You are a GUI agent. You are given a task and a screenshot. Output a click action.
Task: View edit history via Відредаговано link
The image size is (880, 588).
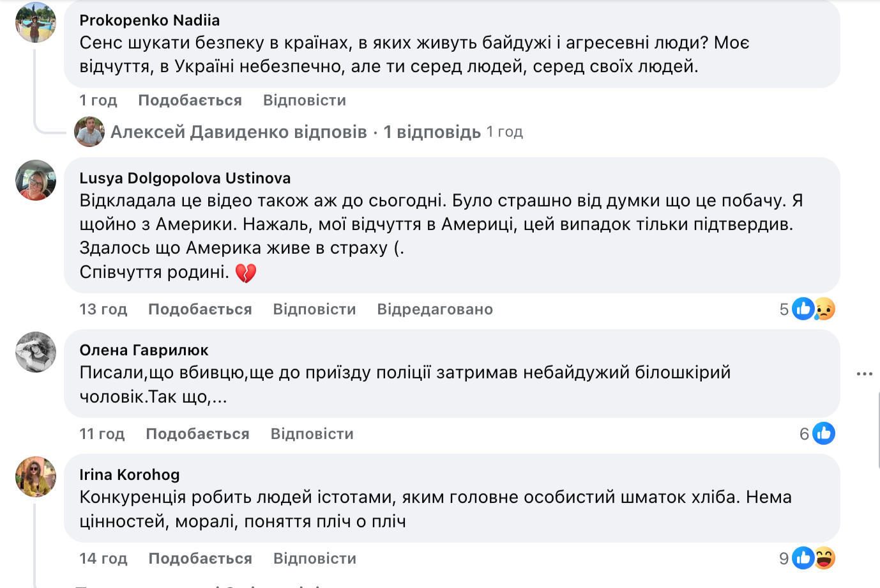coord(435,309)
